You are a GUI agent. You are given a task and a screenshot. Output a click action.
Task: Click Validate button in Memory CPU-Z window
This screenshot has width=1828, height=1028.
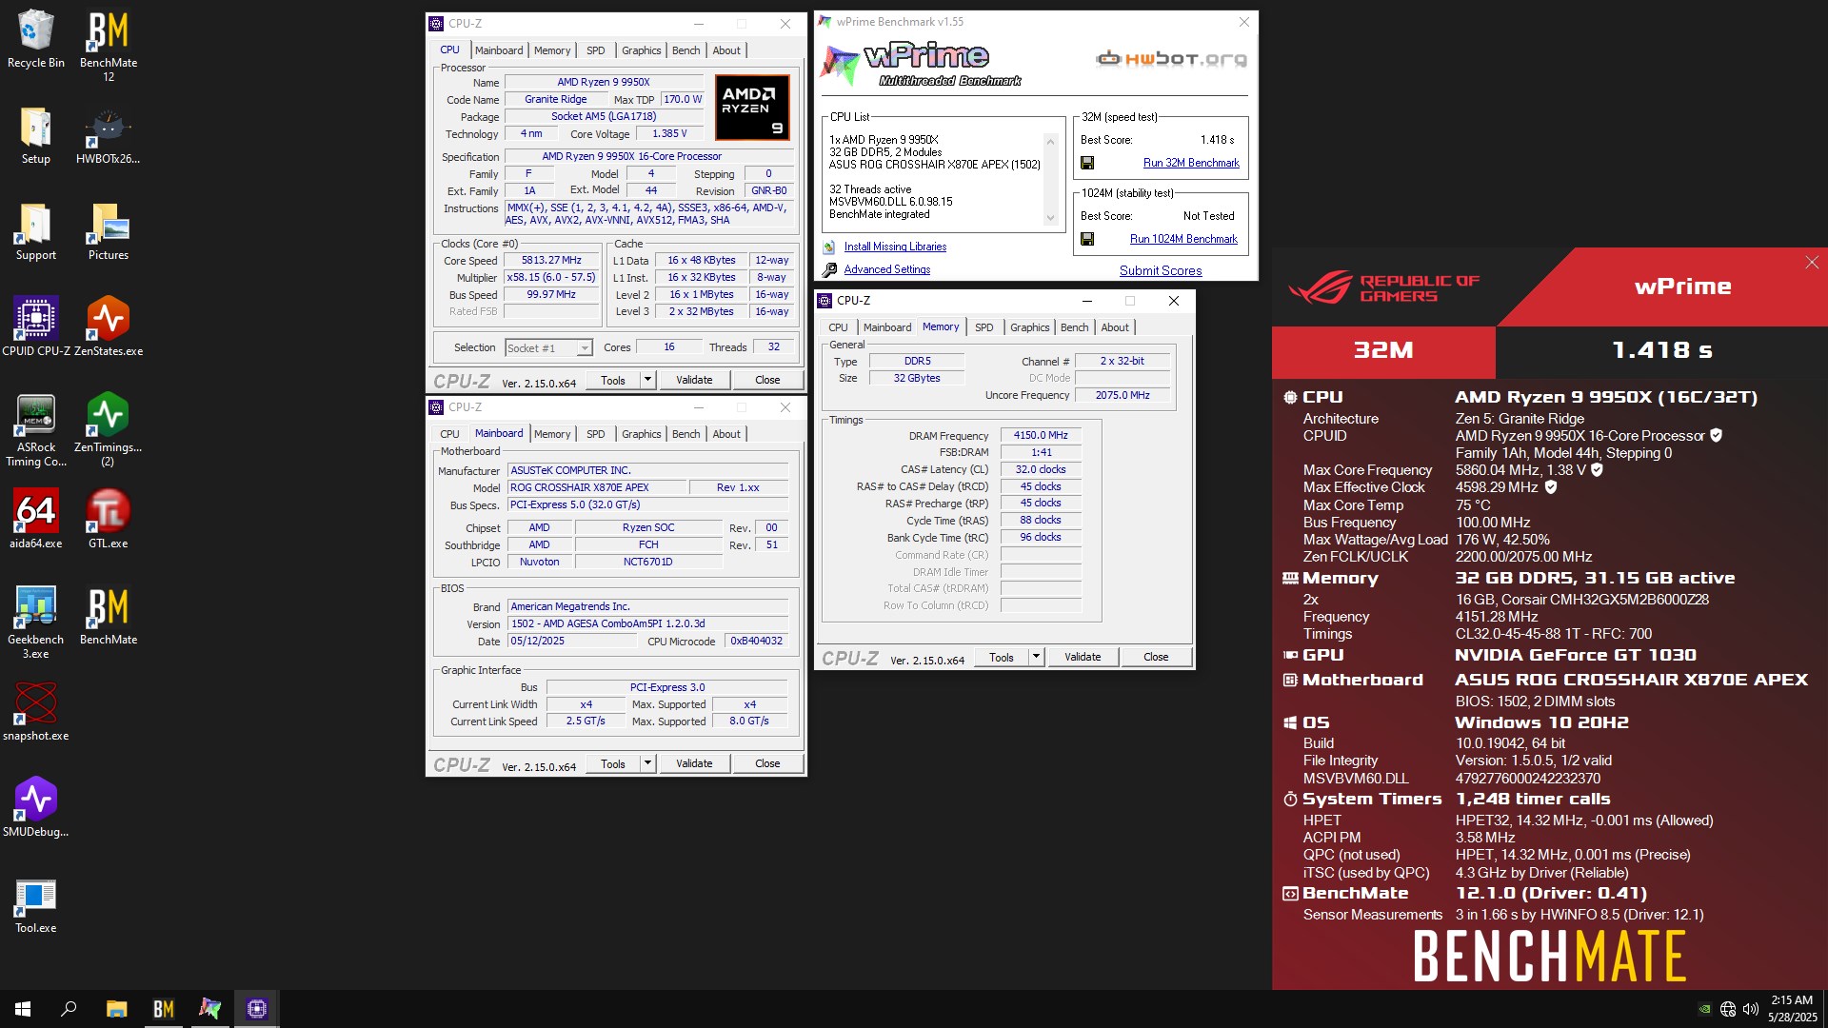coord(1083,657)
